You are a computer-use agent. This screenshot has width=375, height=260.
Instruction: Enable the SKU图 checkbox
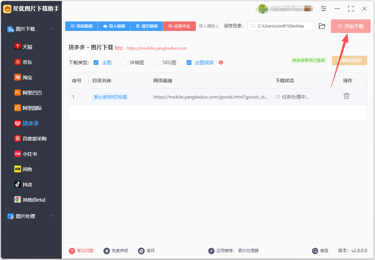[156, 63]
